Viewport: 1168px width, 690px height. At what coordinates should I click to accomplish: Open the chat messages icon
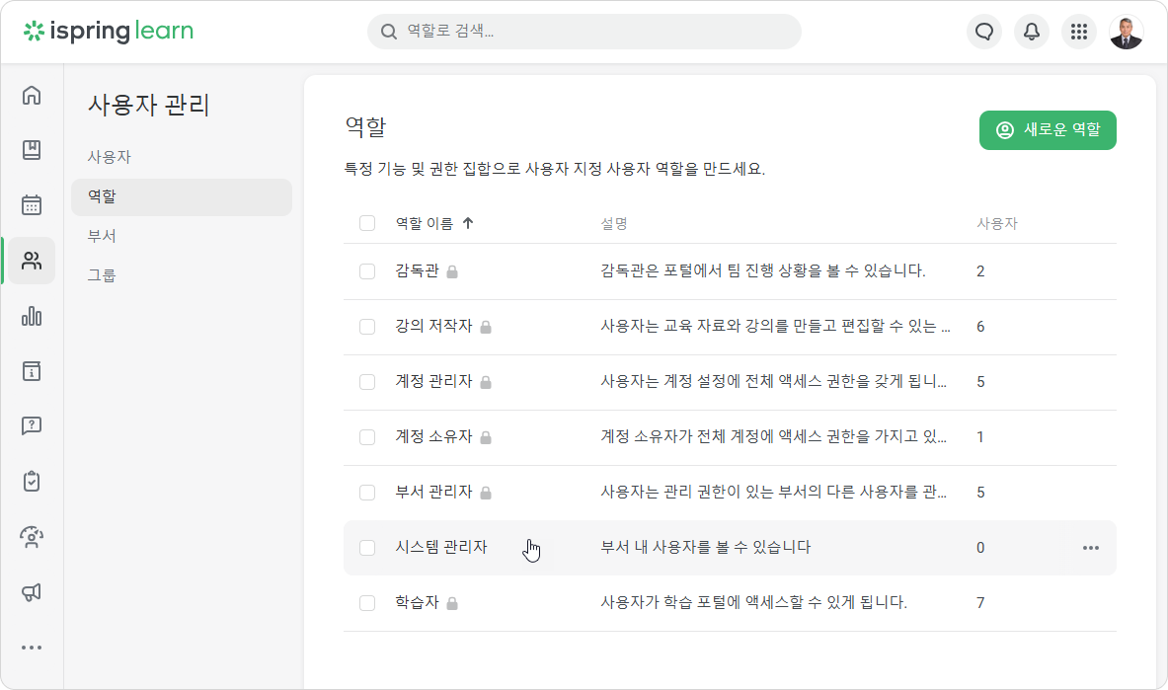(983, 32)
